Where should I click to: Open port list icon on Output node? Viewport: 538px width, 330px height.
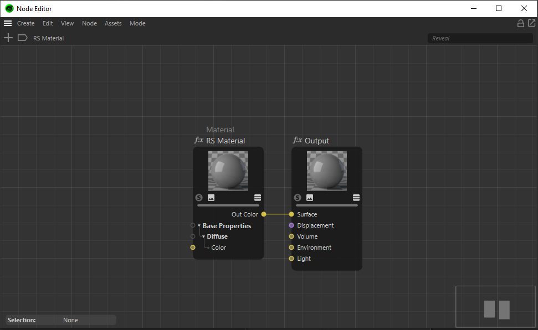pyautogui.click(x=356, y=198)
